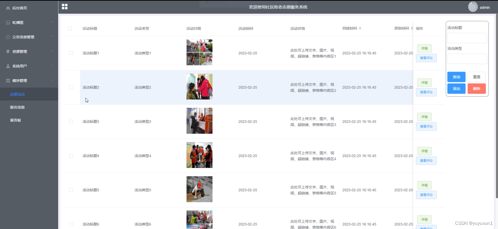Open the 轮播图 sidebar menu
The height and width of the screenshot is (229, 498).
point(29,22)
